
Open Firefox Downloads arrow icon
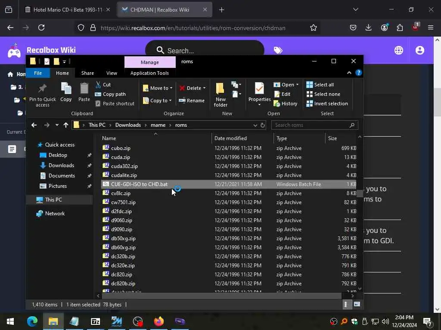pyautogui.click(x=369, y=27)
